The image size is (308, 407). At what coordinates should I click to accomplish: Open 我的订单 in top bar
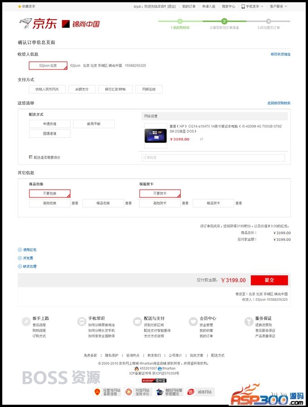point(189,6)
